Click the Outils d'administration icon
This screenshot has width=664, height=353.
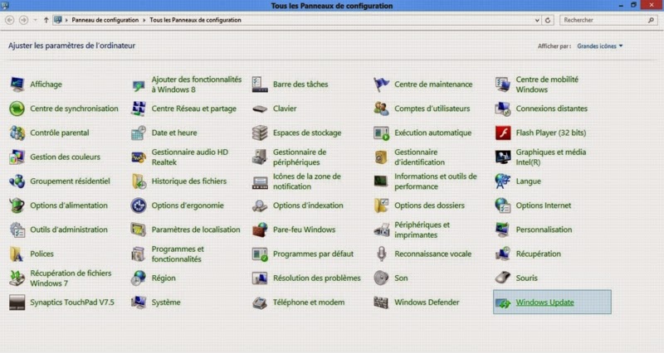tap(17, 230)
